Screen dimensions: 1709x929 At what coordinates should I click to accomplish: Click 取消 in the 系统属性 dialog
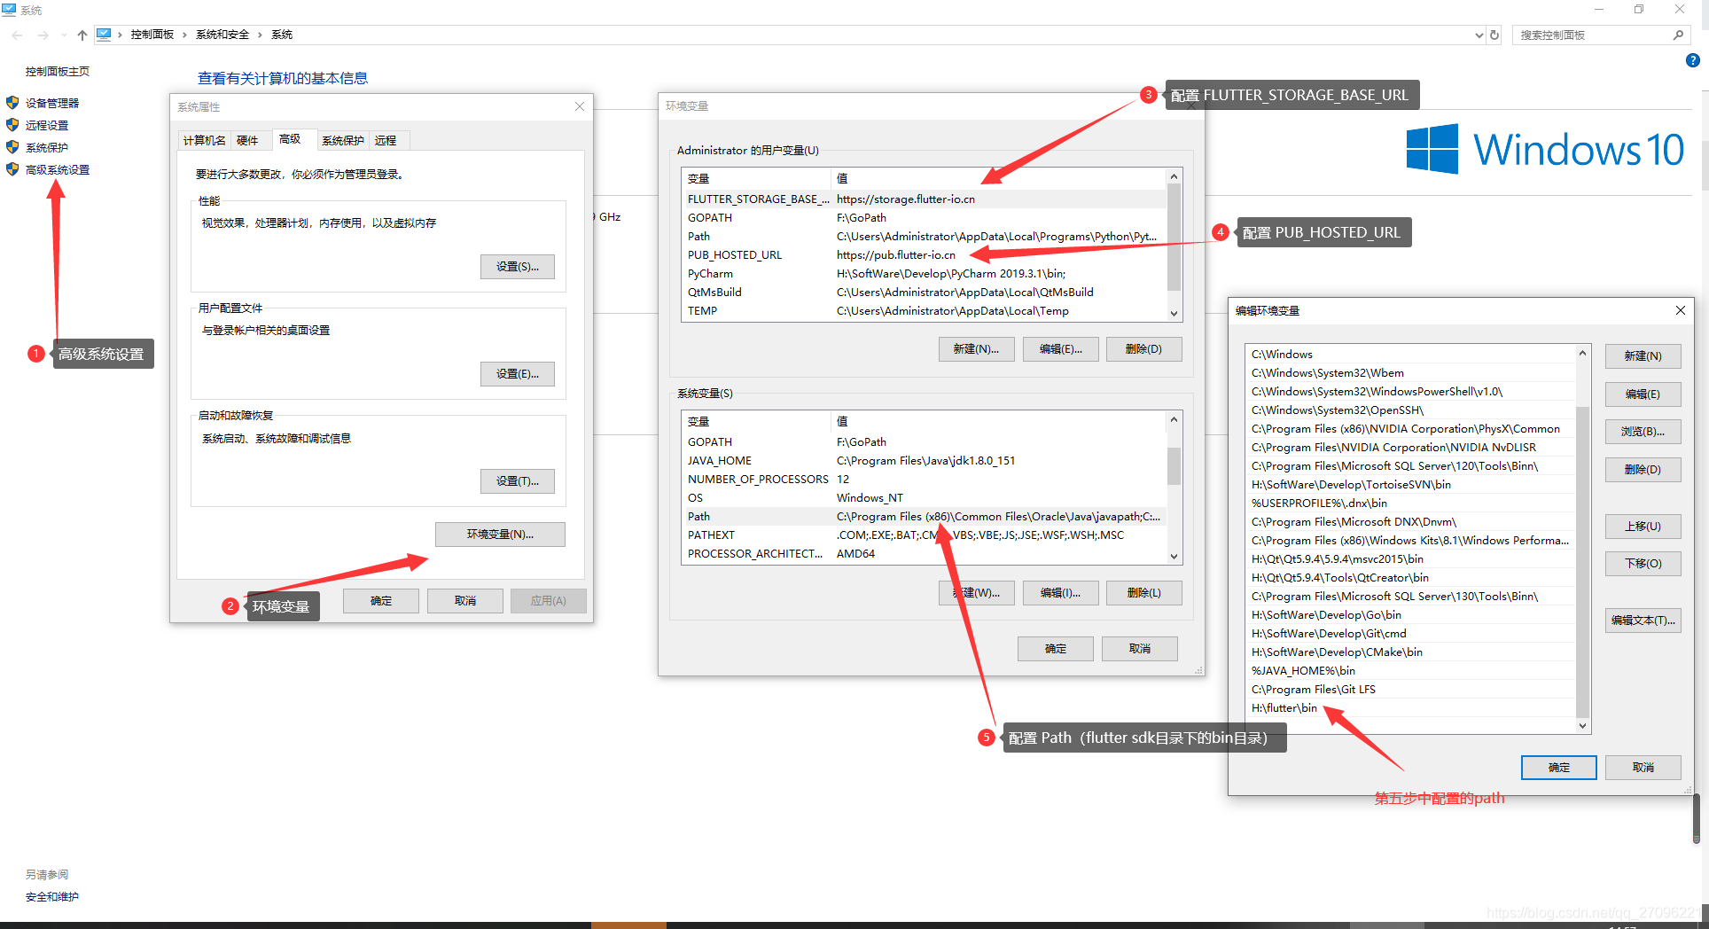click(465, 600)
